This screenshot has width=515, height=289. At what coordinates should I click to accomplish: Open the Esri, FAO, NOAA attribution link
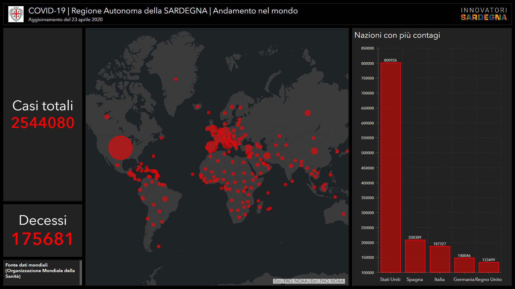[x=309, y=281]
